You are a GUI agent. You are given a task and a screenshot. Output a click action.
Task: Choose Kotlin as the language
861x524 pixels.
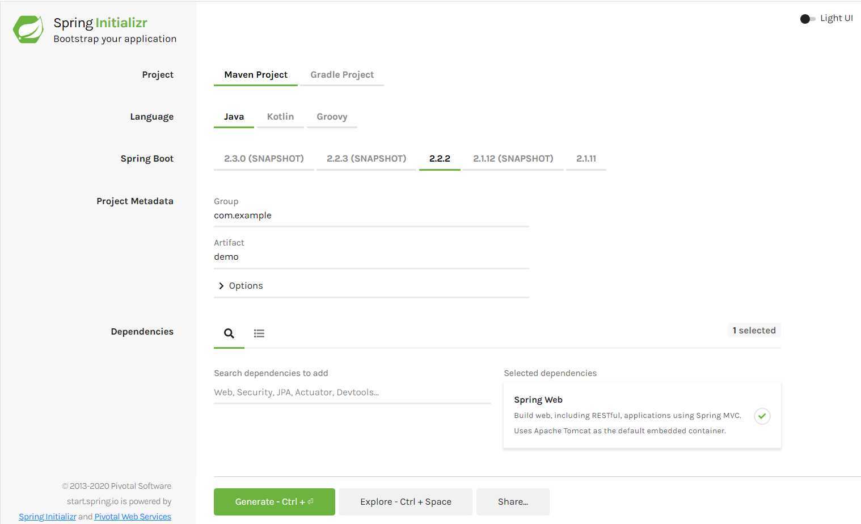(280, 117)
